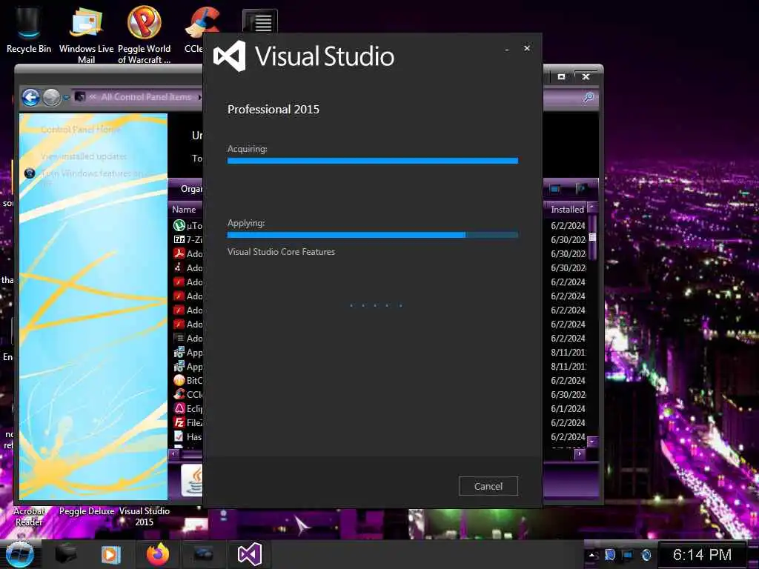Viewport: 759px width, 569px height.
Task: Select the µTorrent entry icon in list
Action: pyautogui.click(x=179, y=225)
